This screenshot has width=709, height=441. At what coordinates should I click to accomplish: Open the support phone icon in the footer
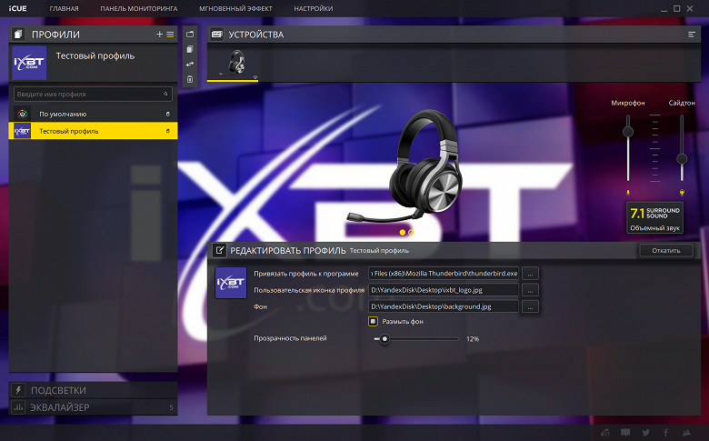[605, 433]
